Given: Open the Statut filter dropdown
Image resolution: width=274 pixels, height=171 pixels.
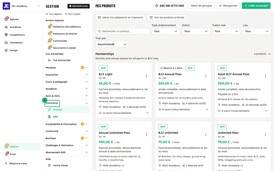Looking at the screenshot, I should (x=196, y=31).
